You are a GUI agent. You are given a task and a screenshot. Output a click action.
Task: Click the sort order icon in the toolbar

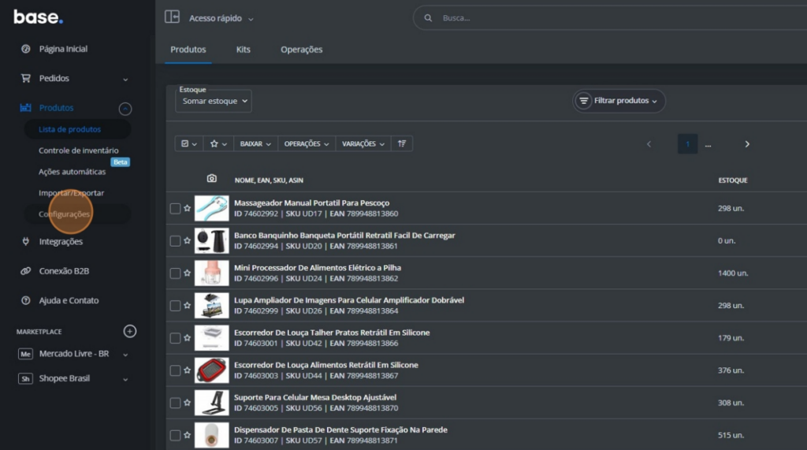pos(402,144)
